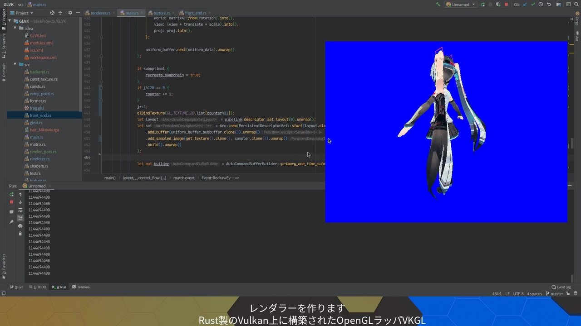Collapse the src folder
This screenshot has height=326, width=581.
coord(15,64)
